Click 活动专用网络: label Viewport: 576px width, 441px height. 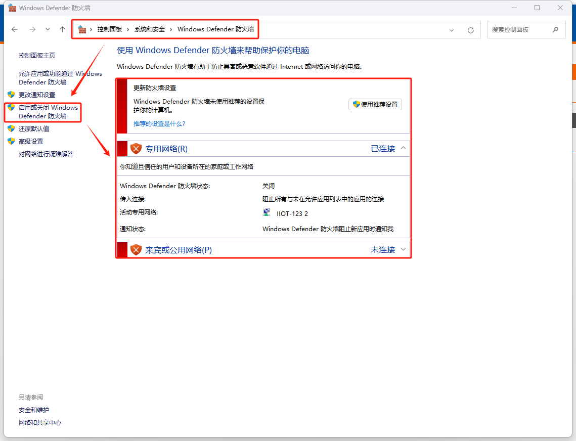tap(139, 212)
